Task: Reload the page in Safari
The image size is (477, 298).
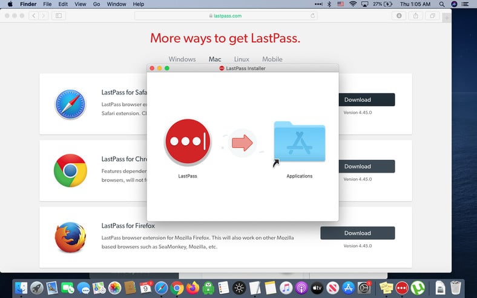Action: tap(312, 16)
